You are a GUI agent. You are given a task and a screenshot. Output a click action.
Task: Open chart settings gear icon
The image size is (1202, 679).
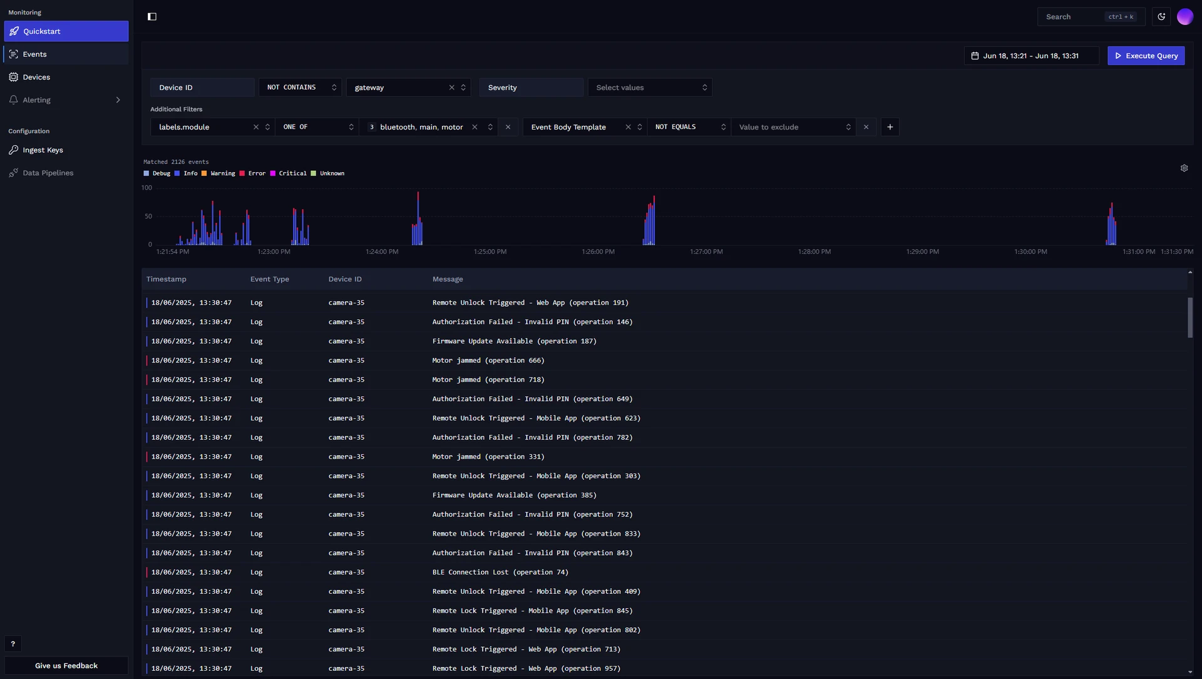coord(1184,168)
